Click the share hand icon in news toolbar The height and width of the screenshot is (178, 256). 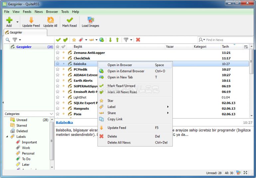click(x=91, y=40)
